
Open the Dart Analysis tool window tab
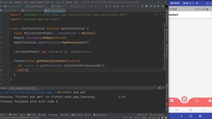click(77, 115)
